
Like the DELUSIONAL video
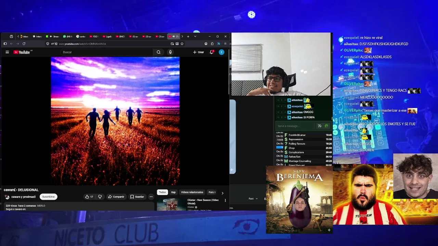click(x=89, y=197)
